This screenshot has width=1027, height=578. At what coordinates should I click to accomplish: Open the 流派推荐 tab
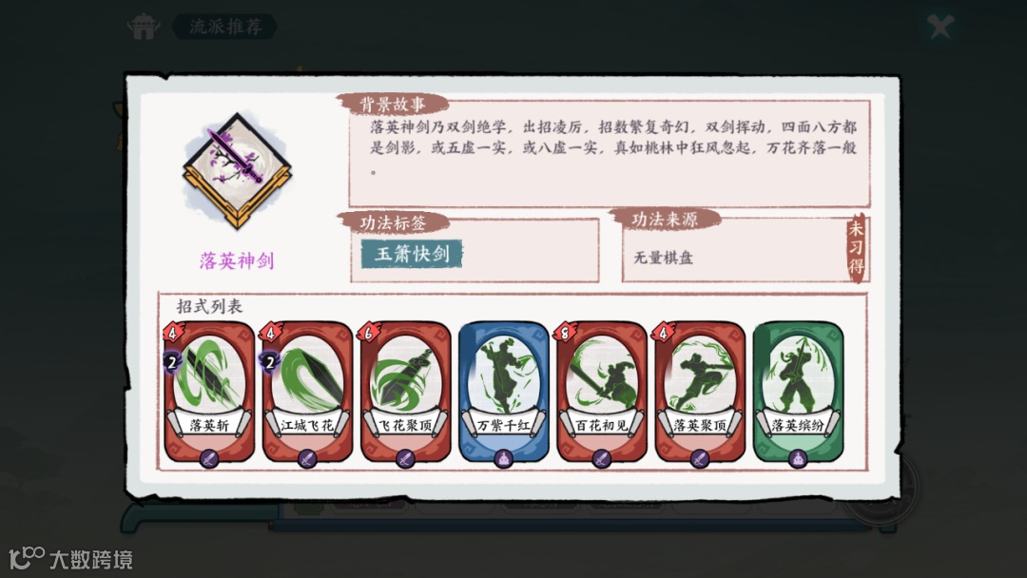click(225, 27)
